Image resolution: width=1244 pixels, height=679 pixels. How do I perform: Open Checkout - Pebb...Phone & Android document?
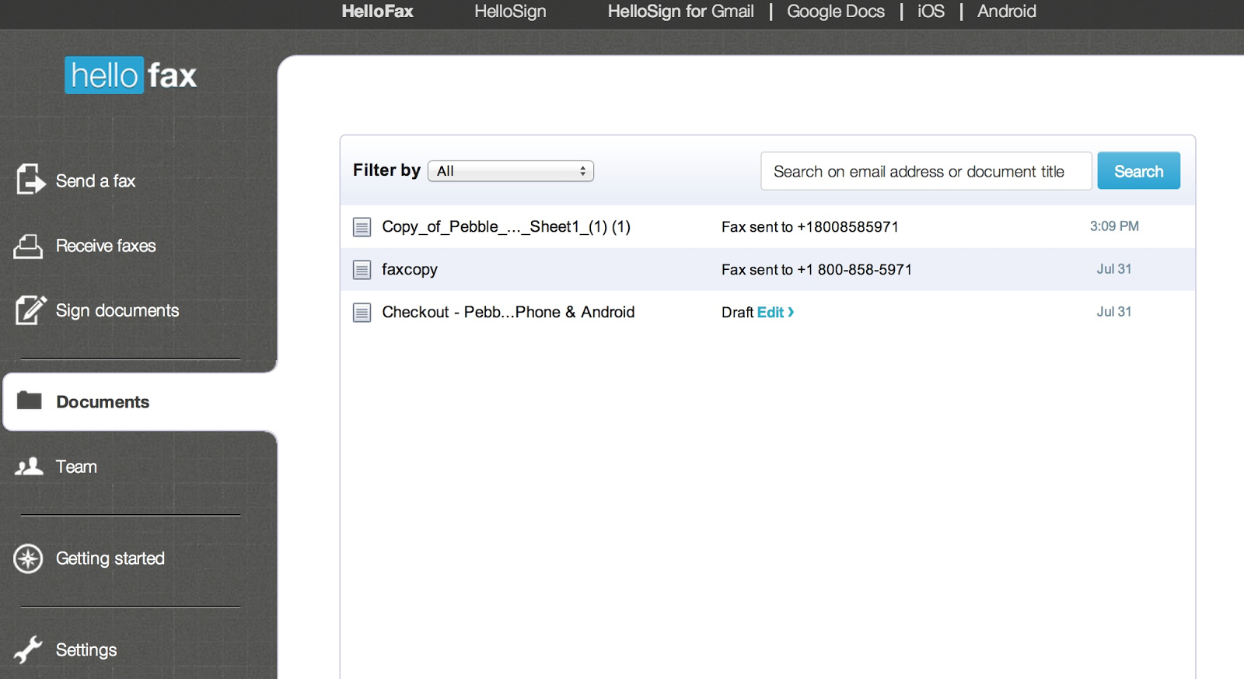tap(508, 312)
